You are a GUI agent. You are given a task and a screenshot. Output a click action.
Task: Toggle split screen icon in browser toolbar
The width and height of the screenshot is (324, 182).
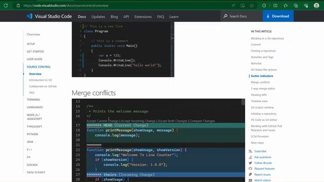coord(275,6)
